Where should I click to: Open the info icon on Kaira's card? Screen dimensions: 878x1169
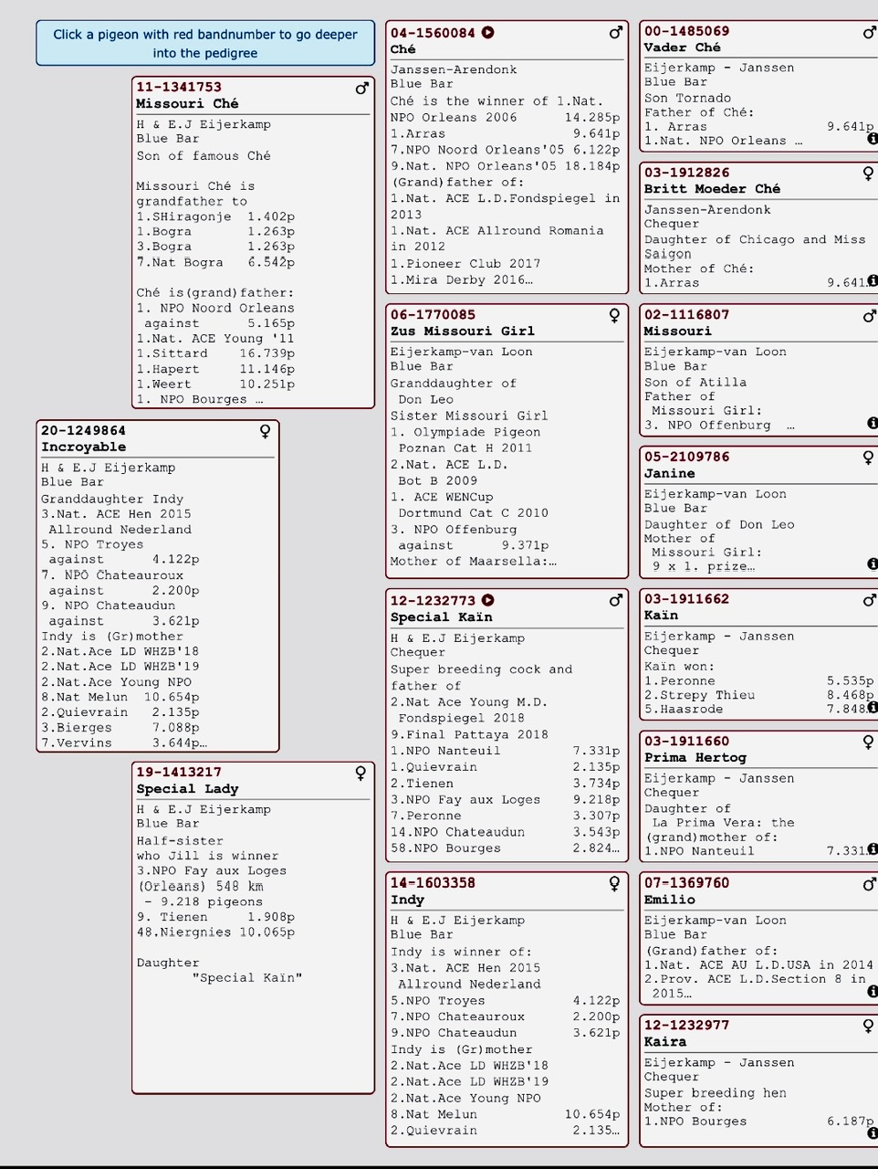872,1132
